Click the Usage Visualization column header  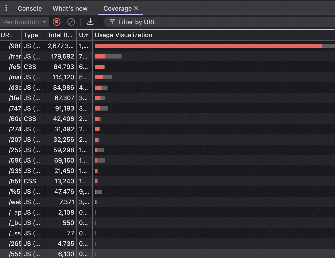(123, 35)
